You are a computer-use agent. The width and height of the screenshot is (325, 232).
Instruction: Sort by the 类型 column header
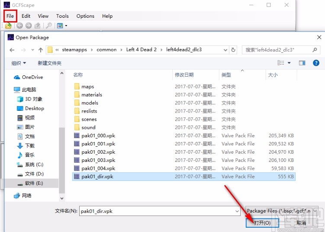pyautogui.click(x=242, y=75)
